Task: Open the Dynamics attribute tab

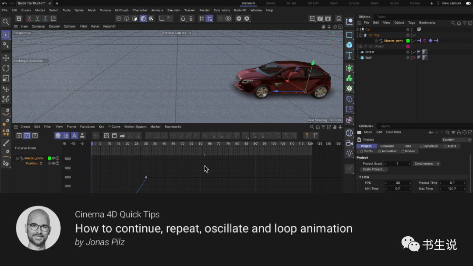Action: coord(429,146)
